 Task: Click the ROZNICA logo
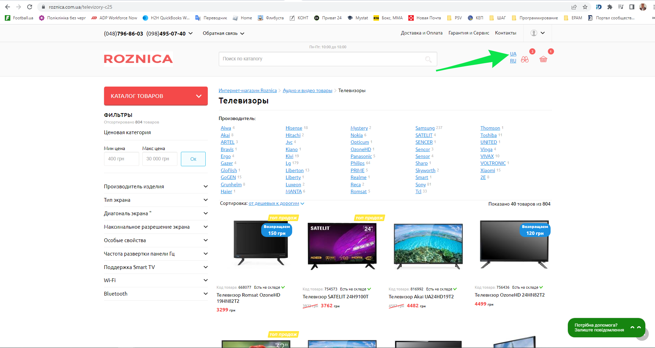(x=138, y=59)
